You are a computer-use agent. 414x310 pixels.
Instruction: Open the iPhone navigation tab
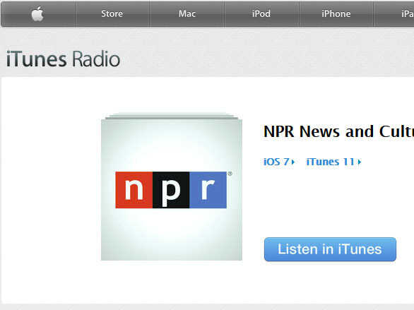click(336, 13)
